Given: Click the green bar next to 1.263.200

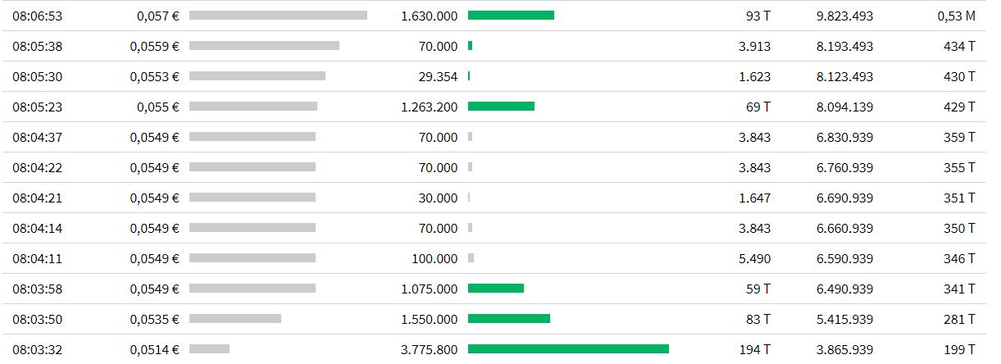Looking at the screenshot, I should point(501,107).
